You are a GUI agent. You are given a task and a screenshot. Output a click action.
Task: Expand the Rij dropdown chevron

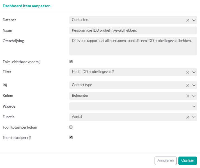coord(194,86)
